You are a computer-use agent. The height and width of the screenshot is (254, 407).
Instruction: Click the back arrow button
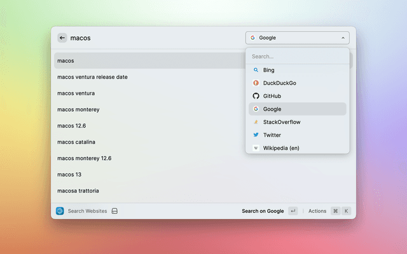62,38
